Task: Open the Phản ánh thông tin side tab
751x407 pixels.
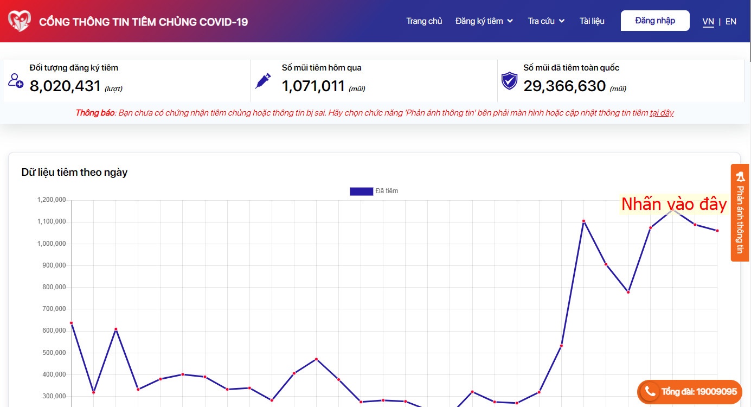Action: coord(741,213)
